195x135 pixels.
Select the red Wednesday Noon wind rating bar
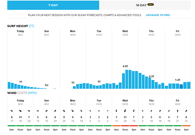[x=125, y=126]
